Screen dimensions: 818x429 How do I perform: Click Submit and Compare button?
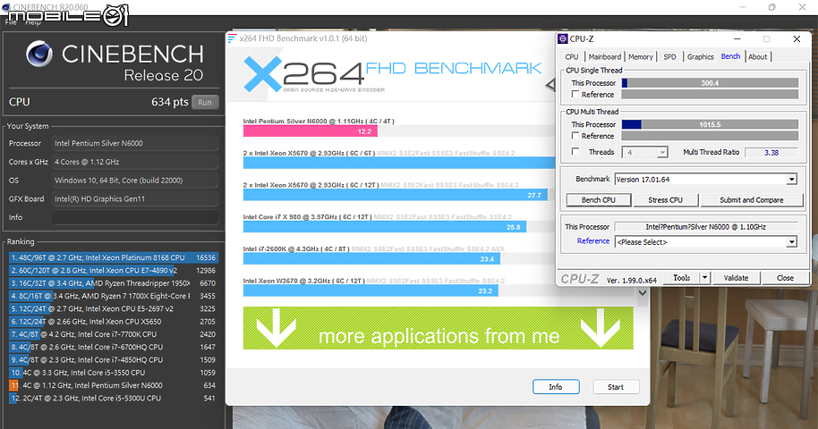751,200
